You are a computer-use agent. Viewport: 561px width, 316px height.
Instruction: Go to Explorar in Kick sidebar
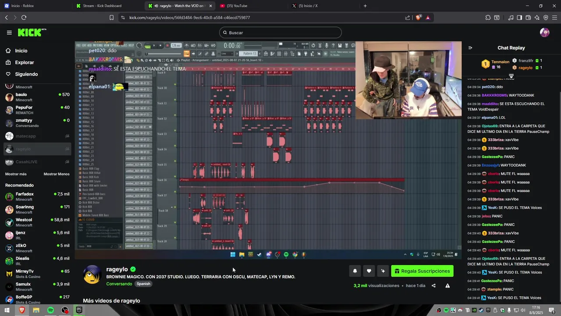[x=37, y=62]
